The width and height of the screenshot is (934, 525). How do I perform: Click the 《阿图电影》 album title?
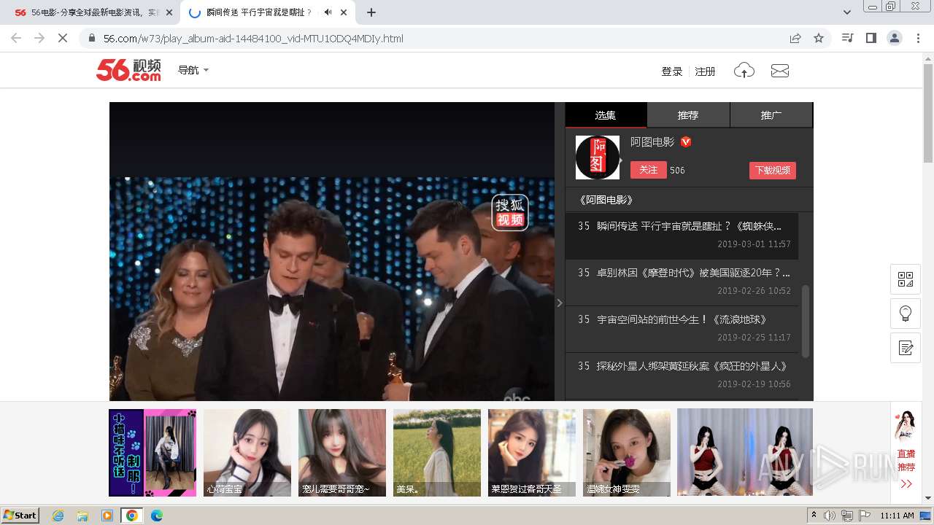(606, 200)
